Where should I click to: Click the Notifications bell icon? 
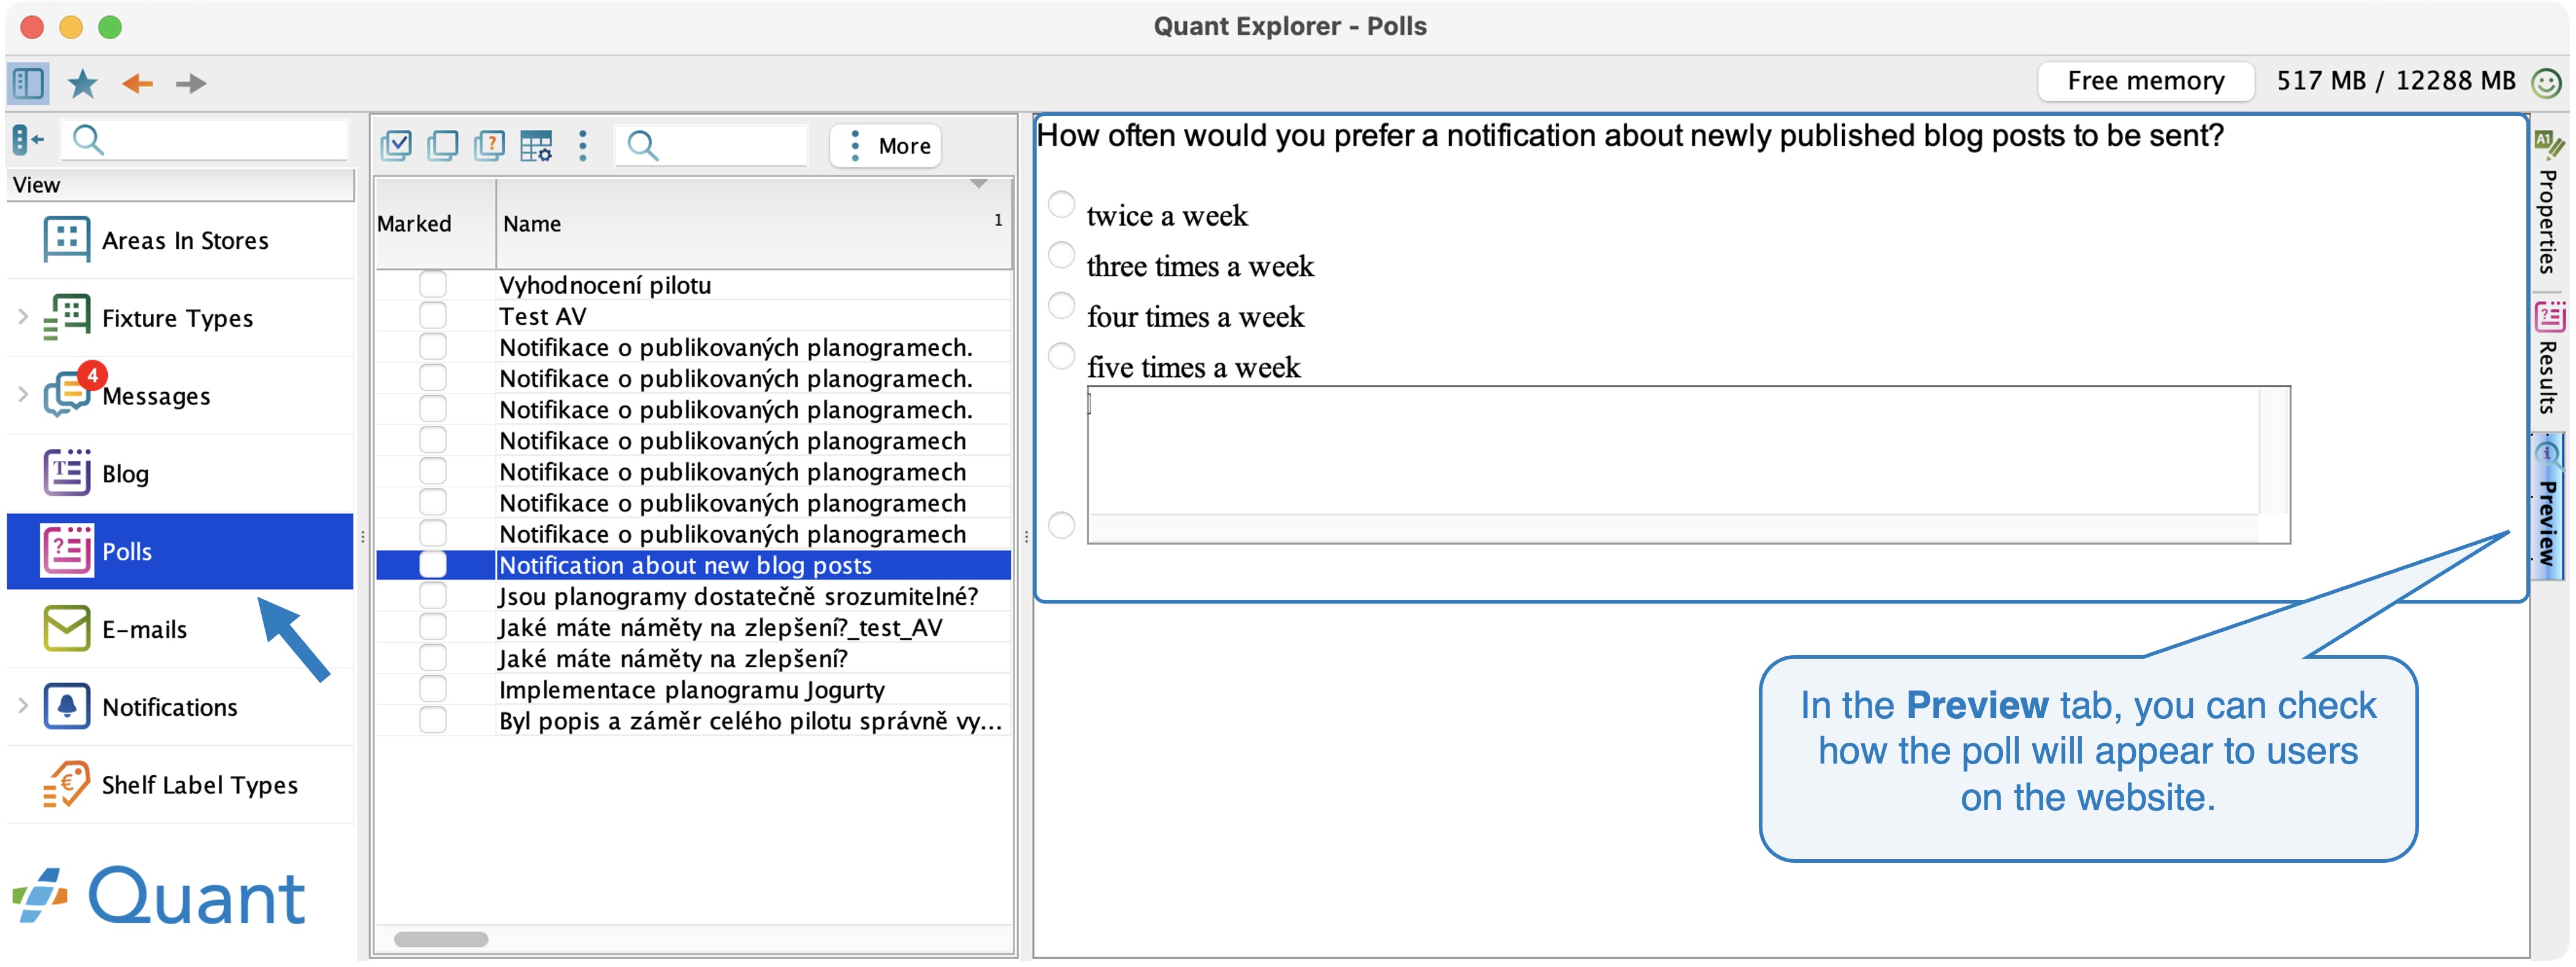tap(66, 707)
